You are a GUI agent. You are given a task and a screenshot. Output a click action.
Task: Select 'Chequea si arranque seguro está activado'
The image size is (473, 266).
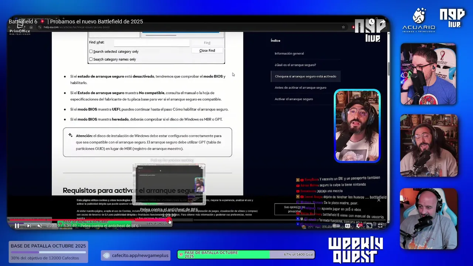[x=306, y=76]
